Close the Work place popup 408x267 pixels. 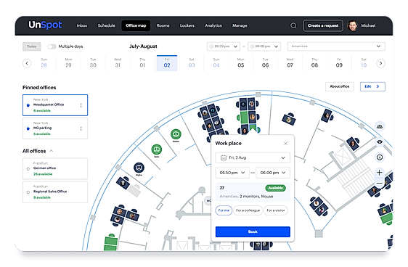pyautogui.click(x=286, y=144)
